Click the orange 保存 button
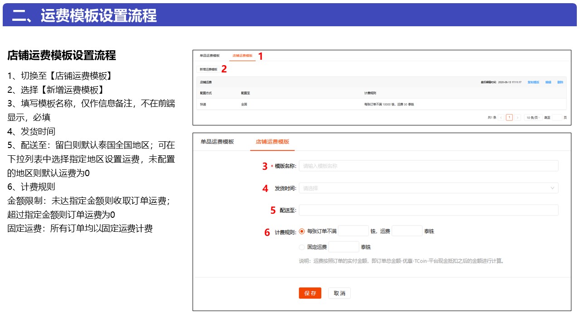The height and width of the screenshot is (326, 580). [310, 293]
